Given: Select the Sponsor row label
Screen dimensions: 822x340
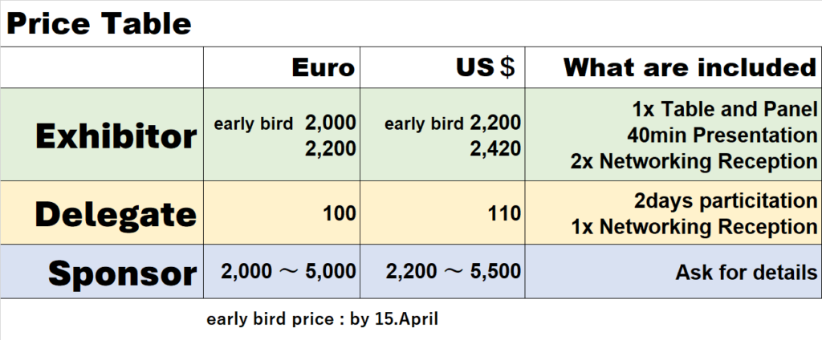Looking at the screenshot, I should [x=122, y=273].
